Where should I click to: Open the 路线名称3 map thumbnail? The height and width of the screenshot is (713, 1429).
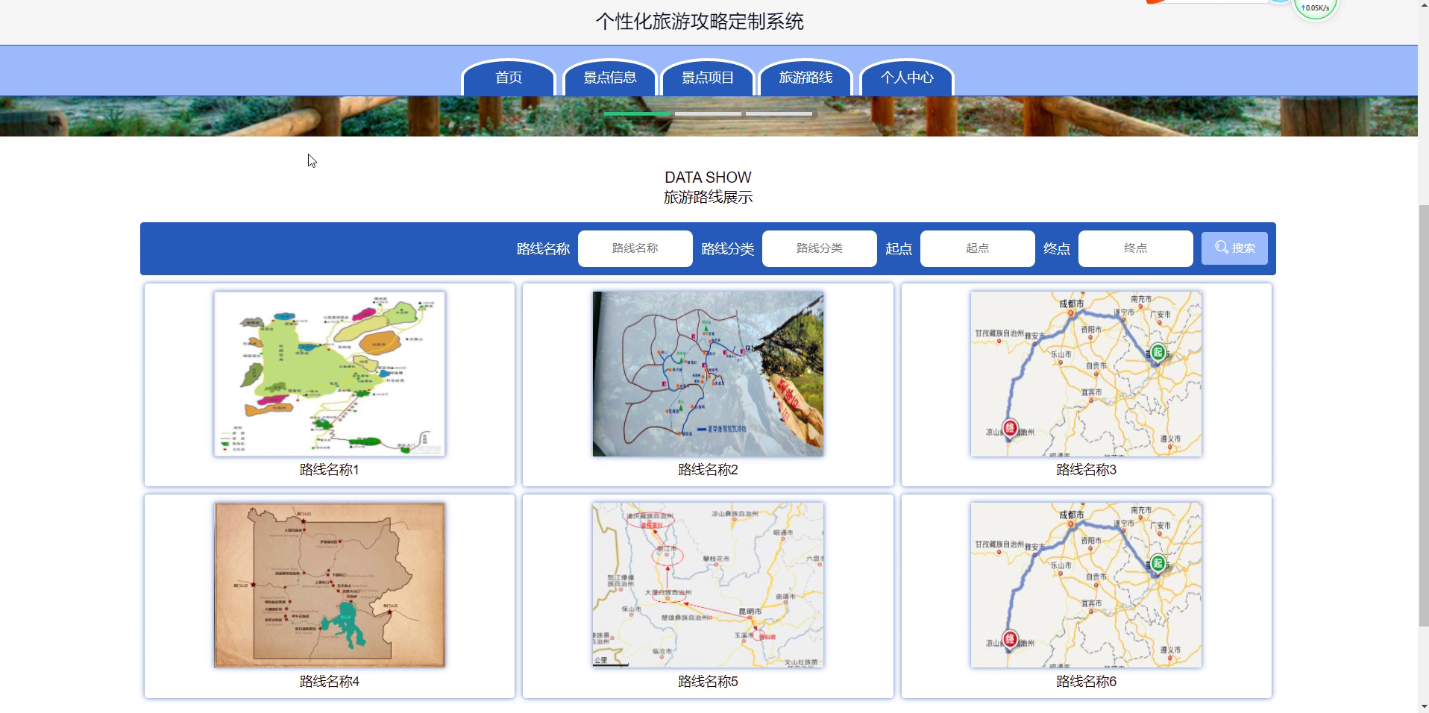[x=1086, y=374]
